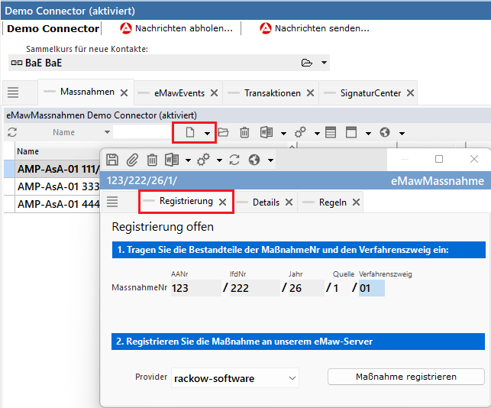Image resolution: width=491 pixels, height=408 pixels.
Task: Open the Sammelkurs BaE BaE dropdown arrow
Action: pos(325,63)
